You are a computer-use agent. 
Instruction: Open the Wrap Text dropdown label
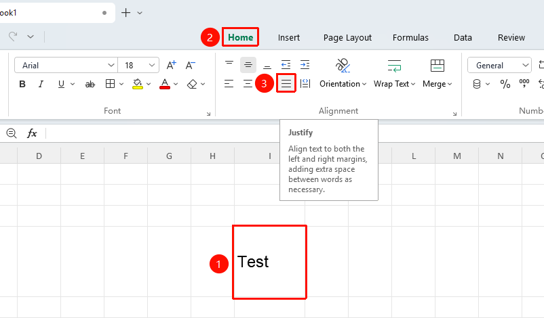pyautogui.click(x=395, y=84)
